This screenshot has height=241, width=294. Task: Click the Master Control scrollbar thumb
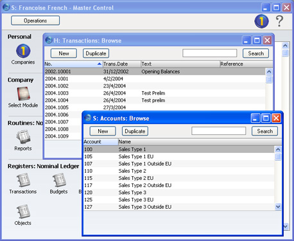[x=285, y=53]
